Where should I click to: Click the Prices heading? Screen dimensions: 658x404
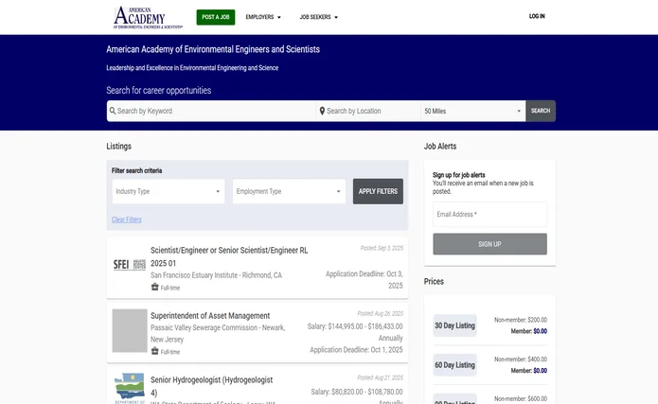pyautogui.click(x=434, y=281)
